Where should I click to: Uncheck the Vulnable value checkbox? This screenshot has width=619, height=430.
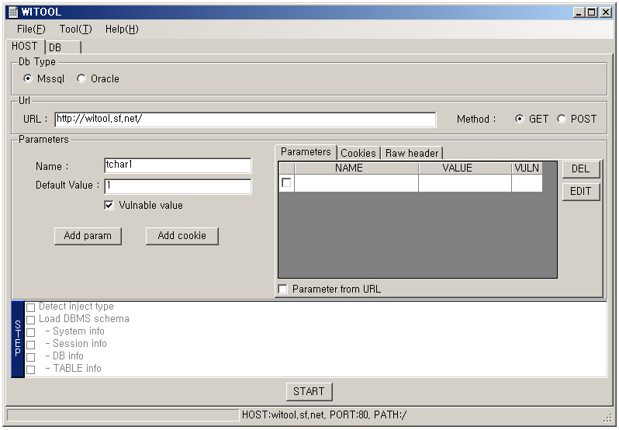pos(109,206)
